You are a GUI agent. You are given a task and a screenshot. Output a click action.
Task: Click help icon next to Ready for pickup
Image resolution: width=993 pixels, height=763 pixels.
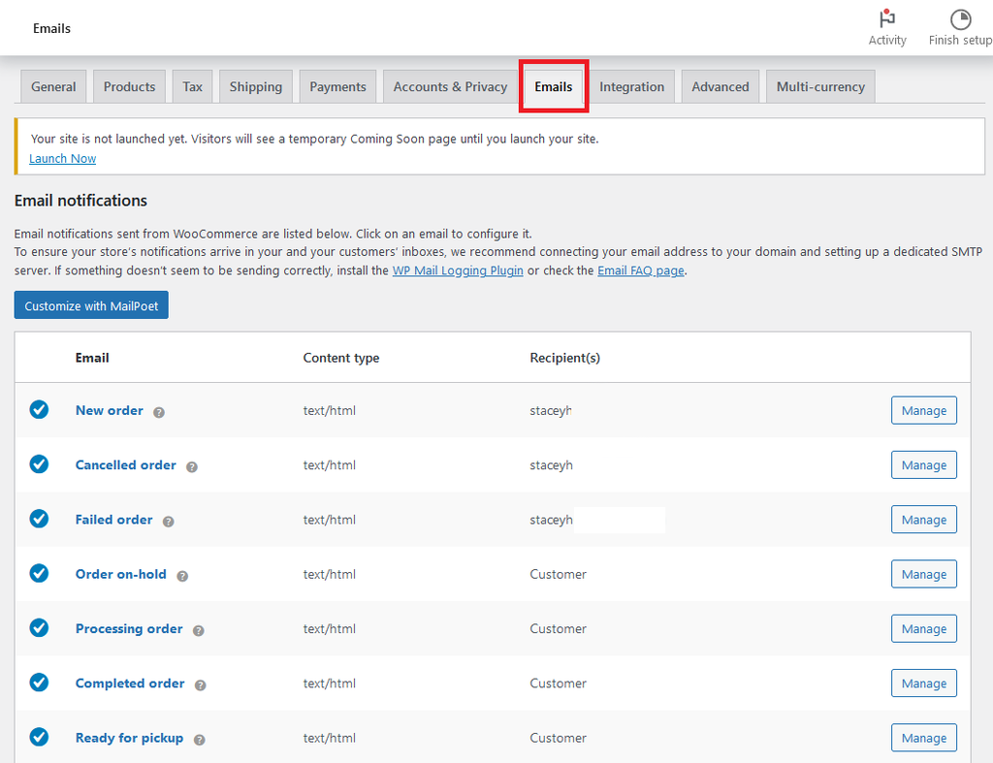(199, 739)
